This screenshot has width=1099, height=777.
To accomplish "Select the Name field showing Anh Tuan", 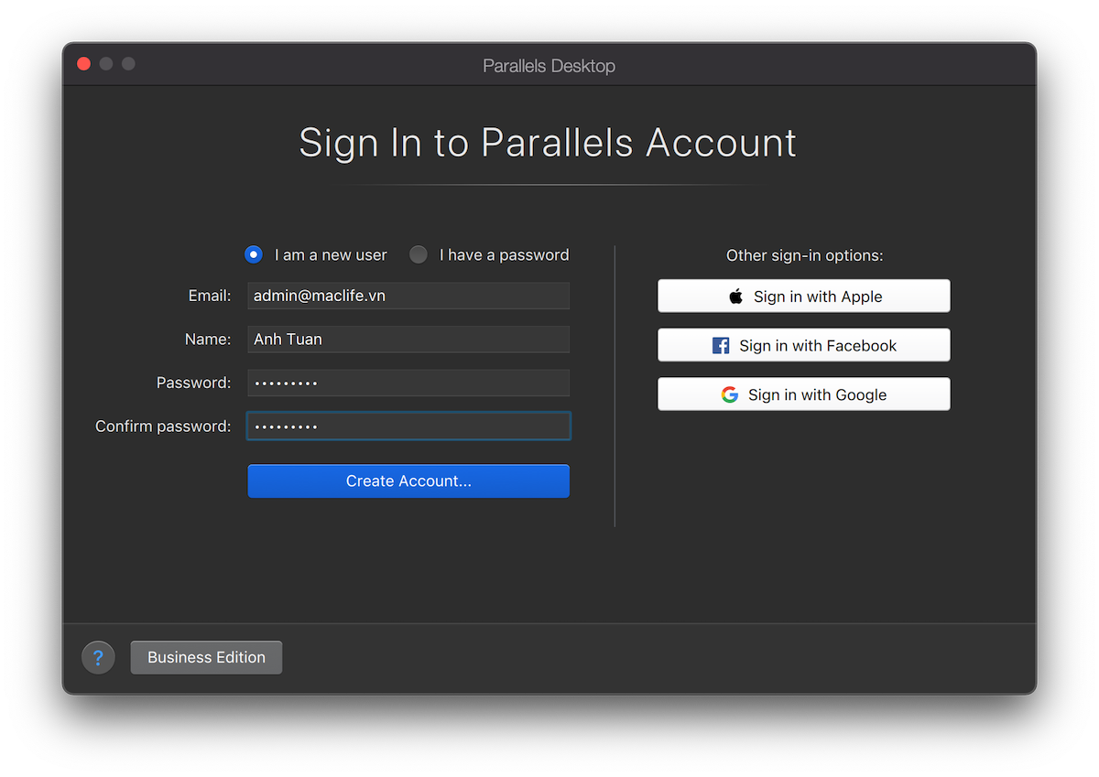I will [408, 339].
